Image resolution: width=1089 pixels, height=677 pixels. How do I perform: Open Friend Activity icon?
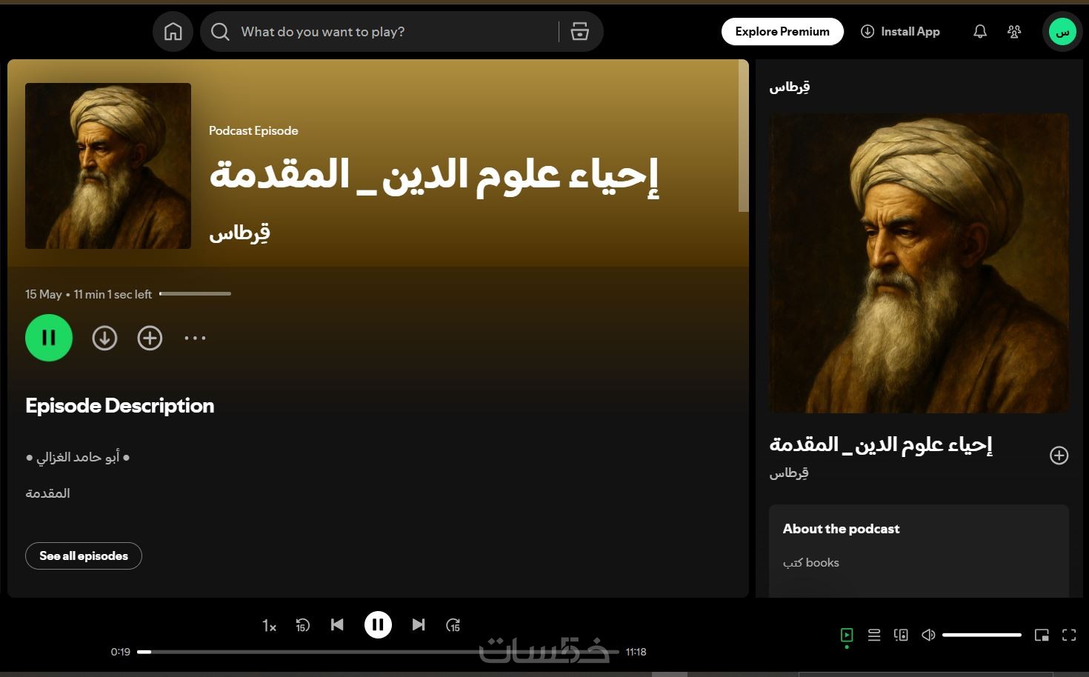pos(1014,32)
